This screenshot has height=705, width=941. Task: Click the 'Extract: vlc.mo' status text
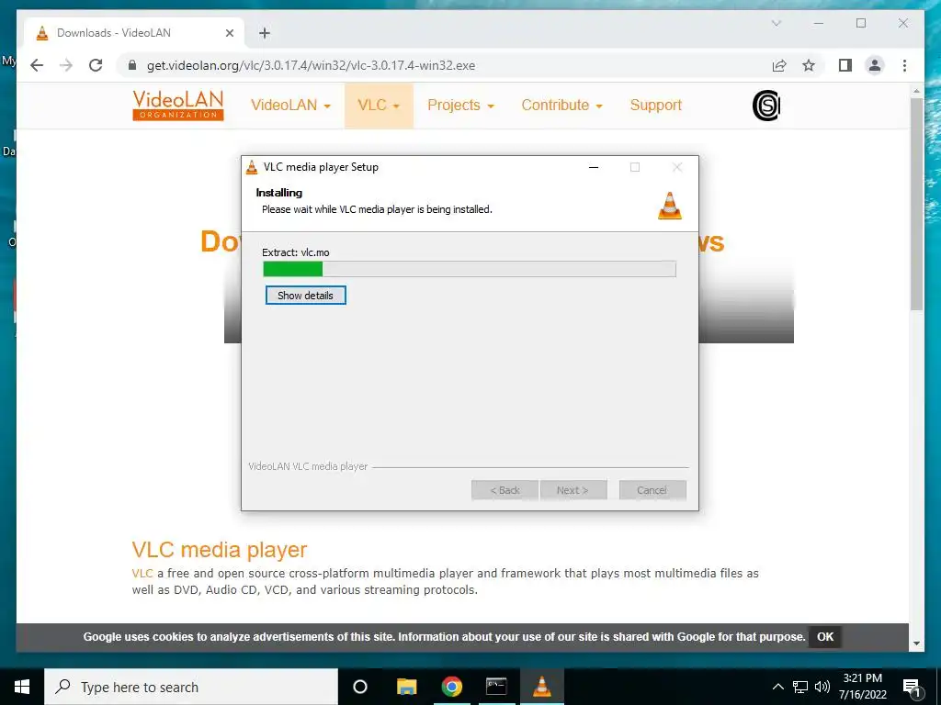(x=296, y=252)
